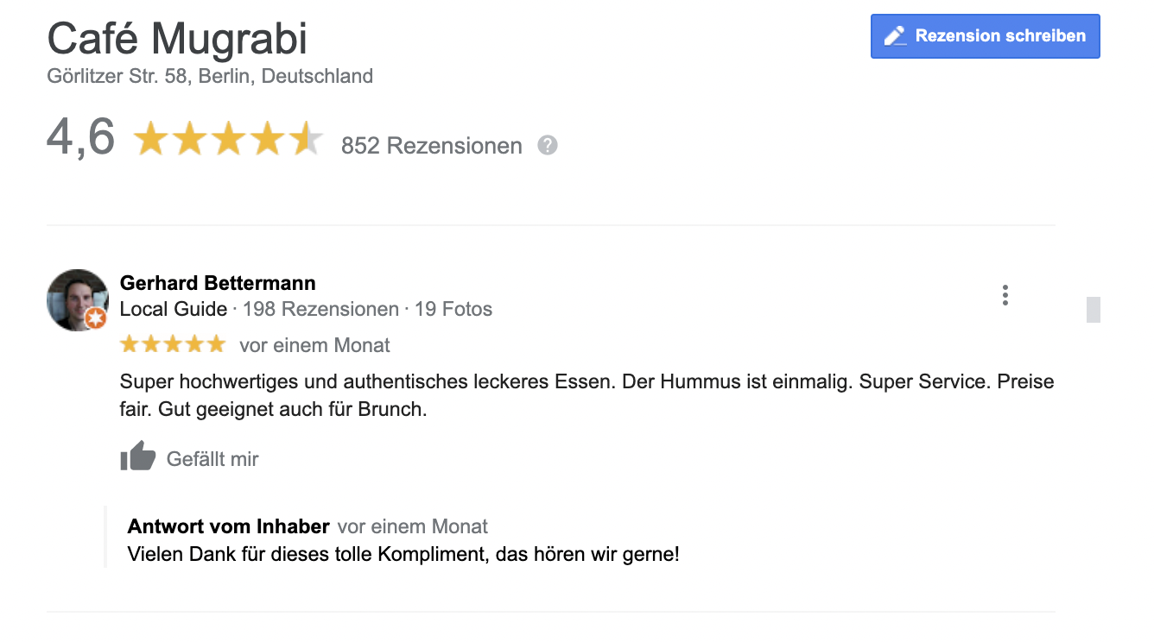The image size is (1154, 642).
Task: Click the five-star rating on Gerhard's review
Action: pyautogui.click(x=172, y=343)
